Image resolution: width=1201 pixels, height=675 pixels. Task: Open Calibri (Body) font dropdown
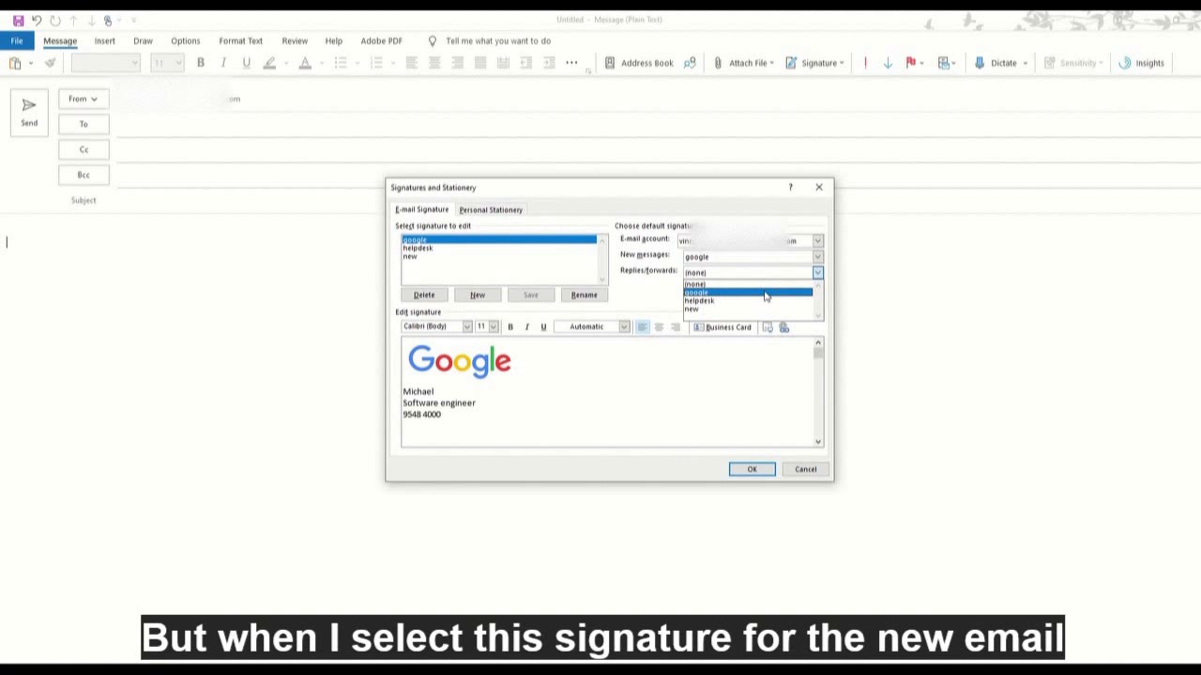click(467, 326)
